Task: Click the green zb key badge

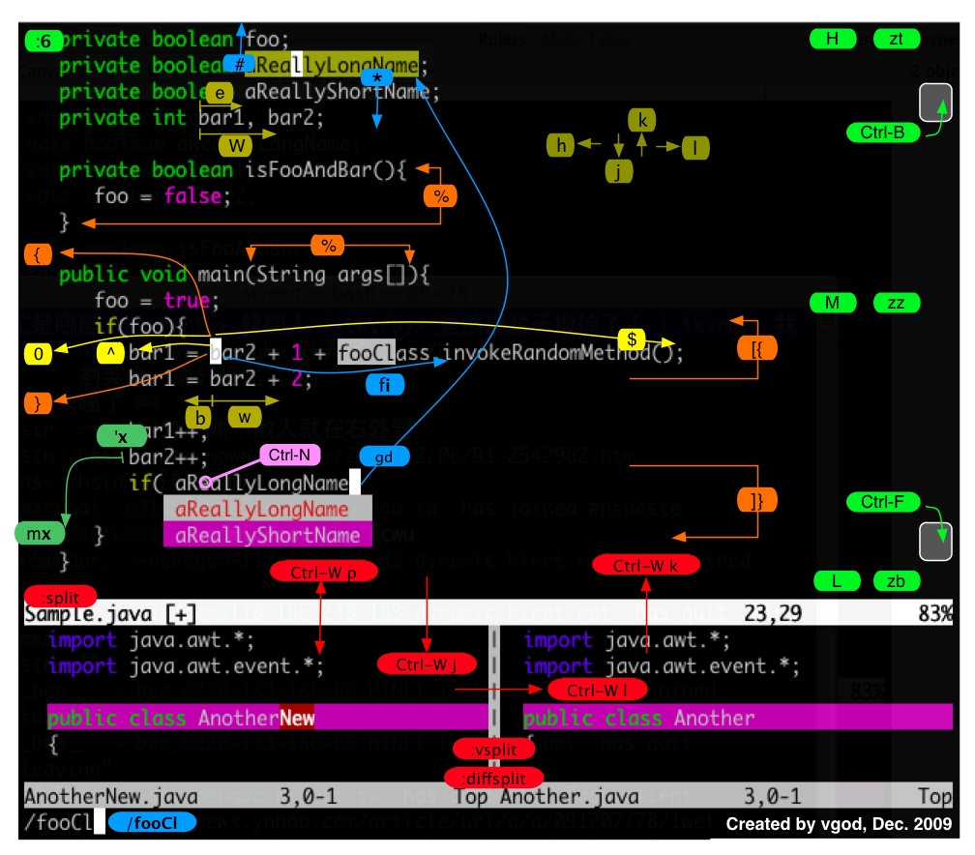Action: pyautogui.click(x=896, y=581)
